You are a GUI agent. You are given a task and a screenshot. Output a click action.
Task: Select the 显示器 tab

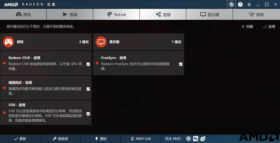pyautogui.click(x=209, y=14)
